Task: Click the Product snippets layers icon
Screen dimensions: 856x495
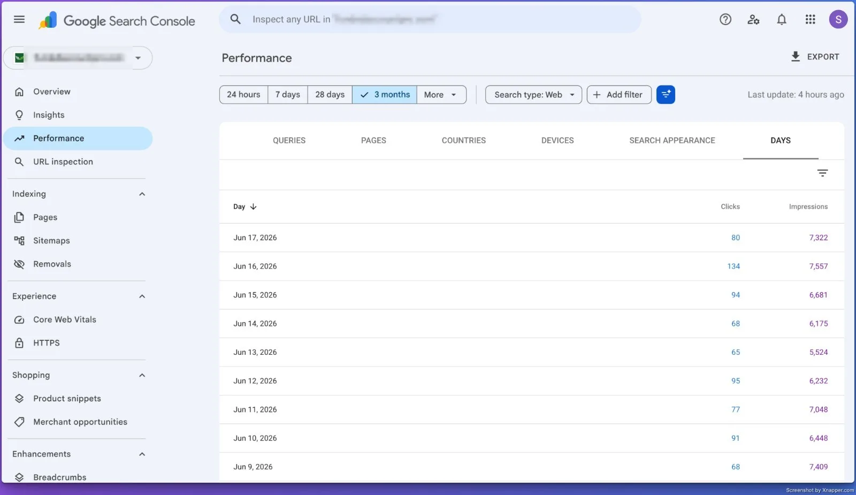Action: 19,399
